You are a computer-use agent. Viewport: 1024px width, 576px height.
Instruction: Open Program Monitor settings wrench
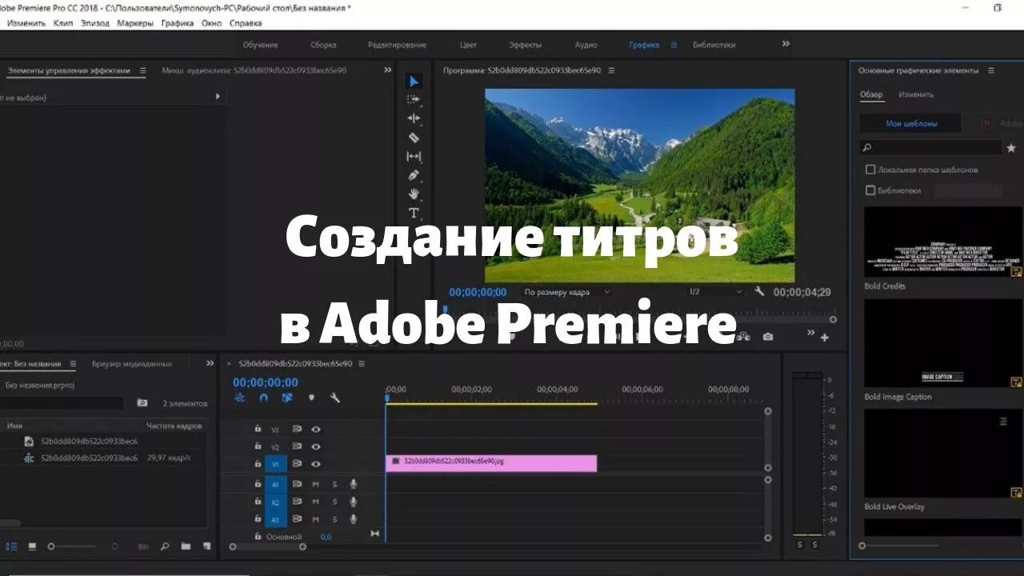(x=759, y=292)
